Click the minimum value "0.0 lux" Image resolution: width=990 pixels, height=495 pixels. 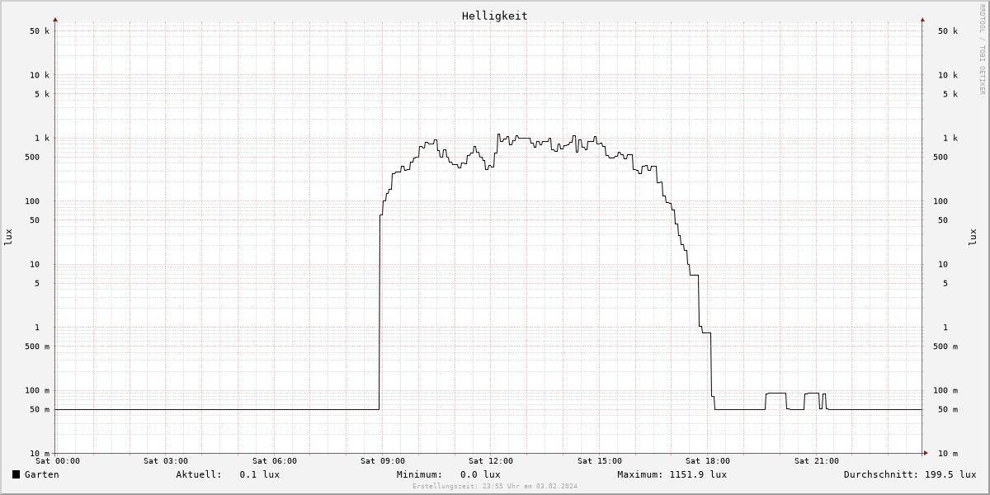[480, 474]
